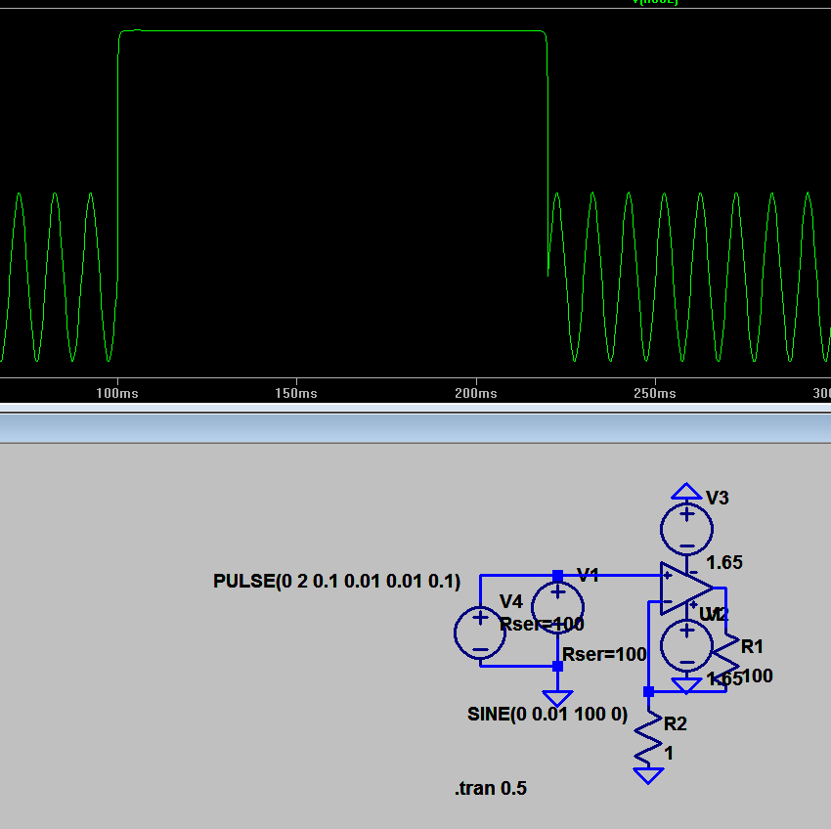Click the wire junction above R2

click(648, 692)
